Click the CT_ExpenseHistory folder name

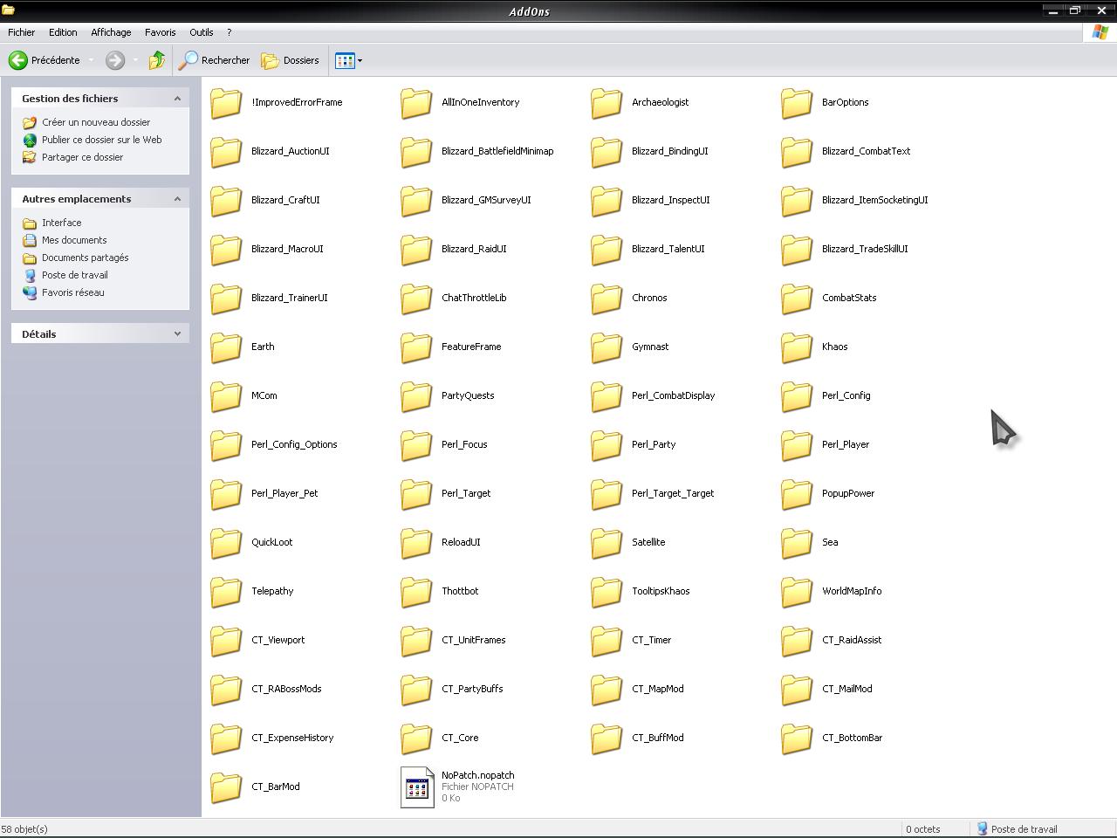[292, 738]
